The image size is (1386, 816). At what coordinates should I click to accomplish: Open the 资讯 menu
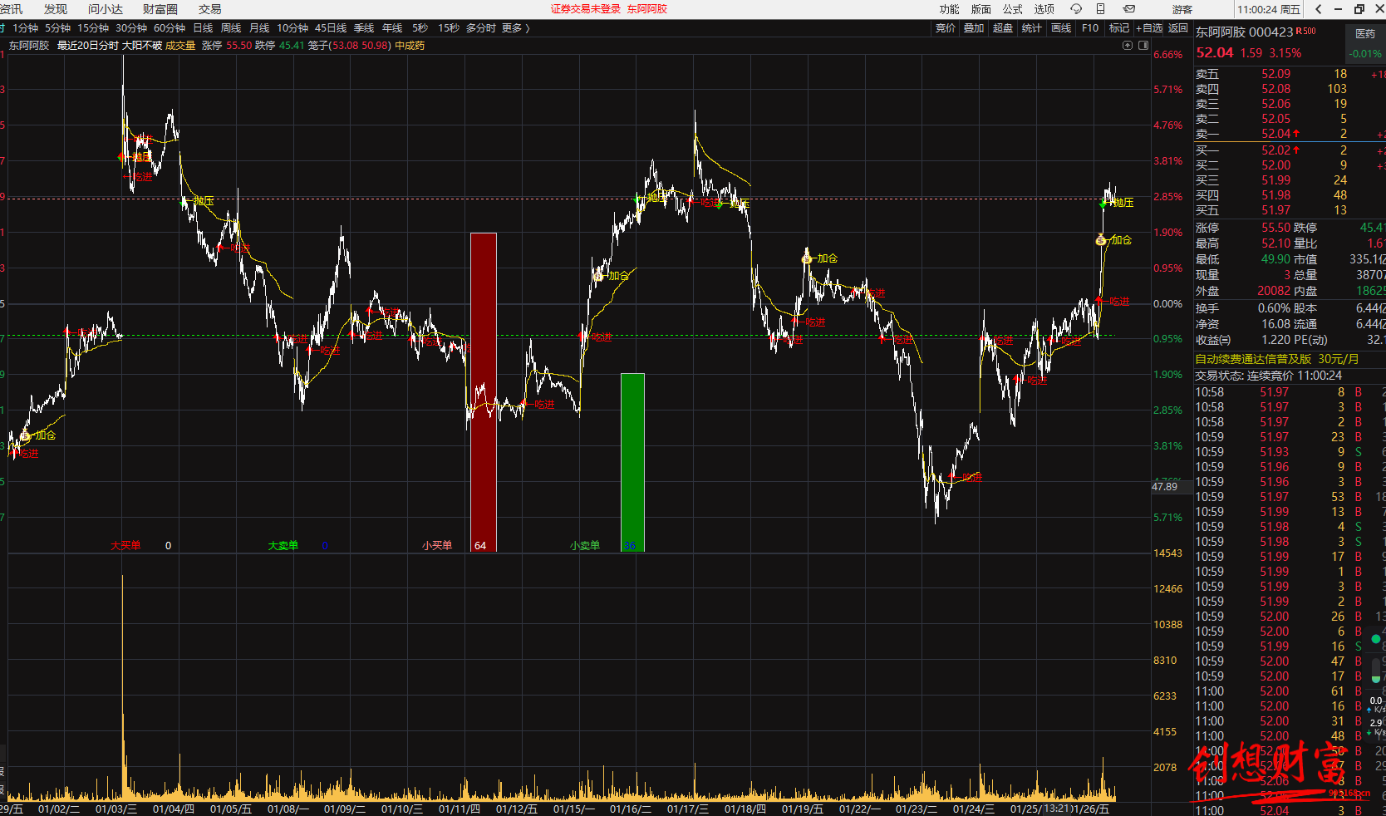(12, 9)
